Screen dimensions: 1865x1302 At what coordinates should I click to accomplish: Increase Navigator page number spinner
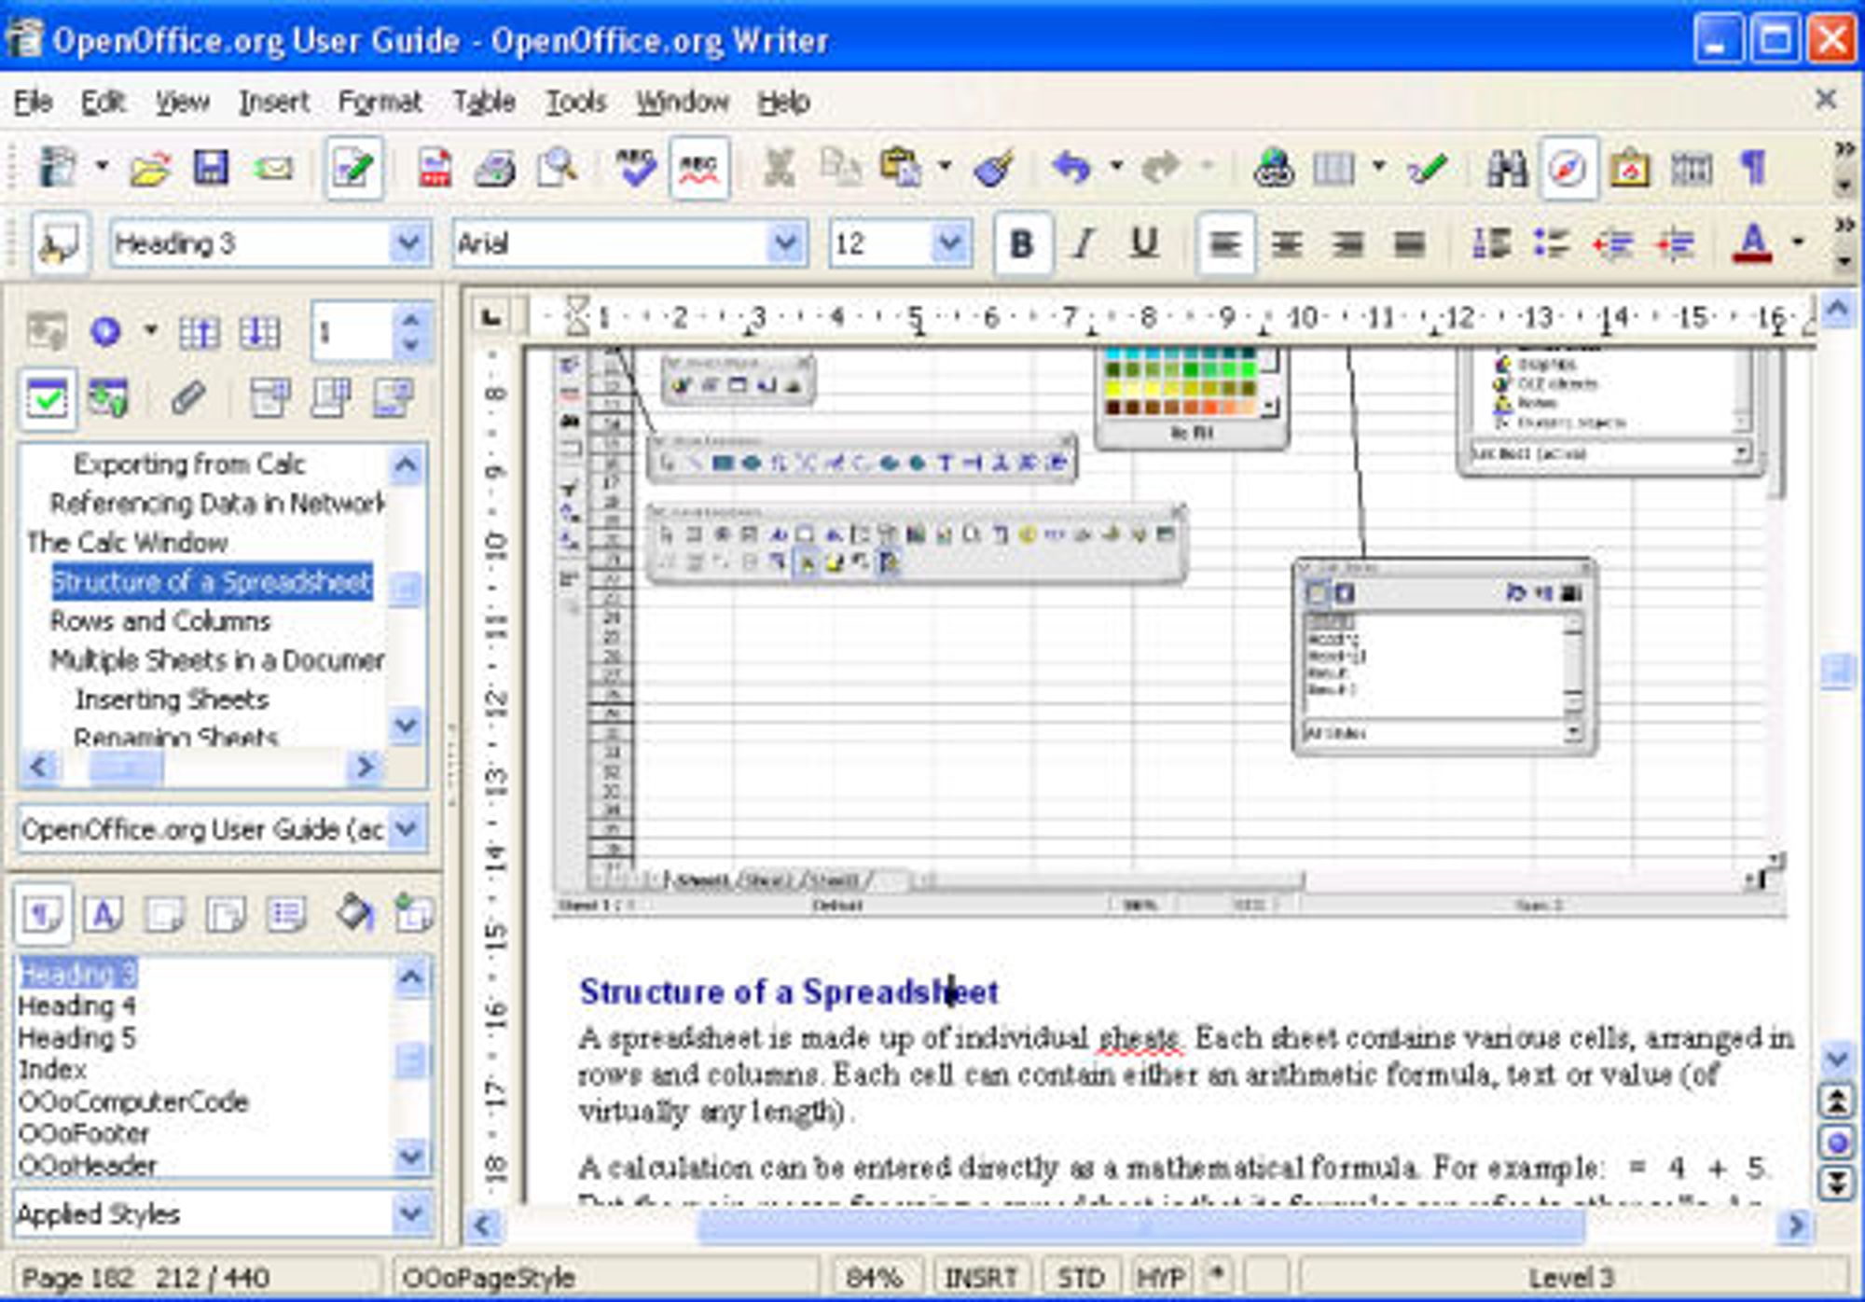411,320
